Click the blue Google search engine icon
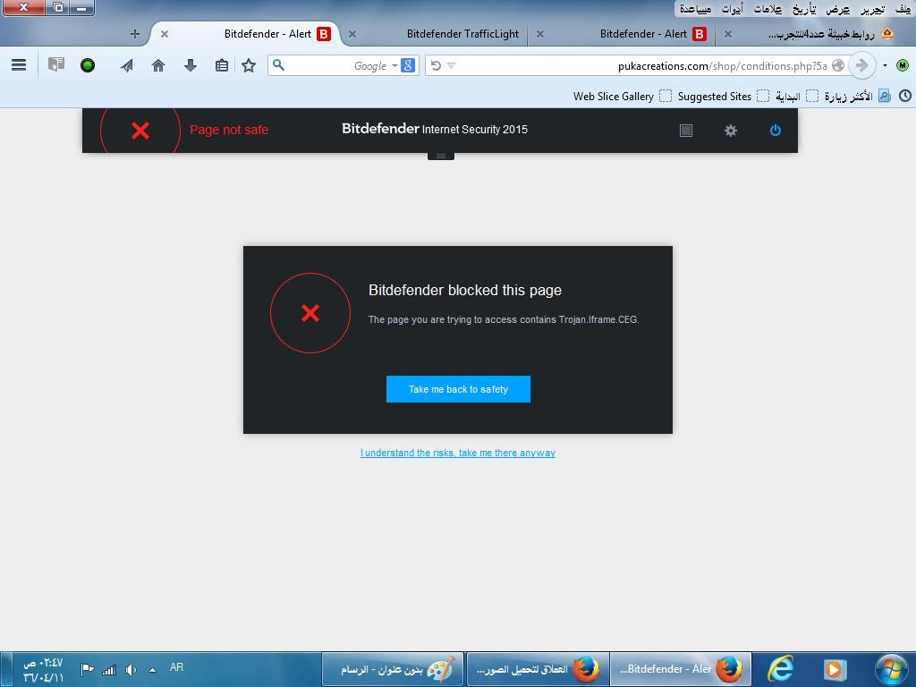Image resolution: width=916 pixels, height=687 pixels. tap(408, 65)
